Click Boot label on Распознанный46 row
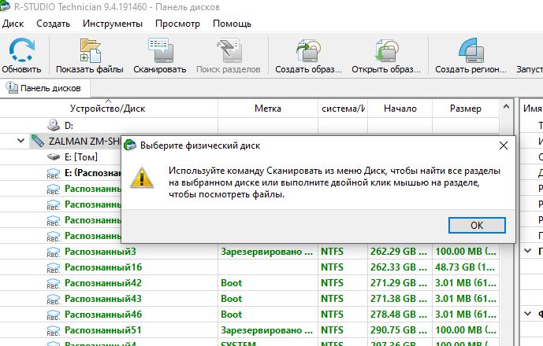This screenshot has width=543, height=346. pos(232,315)
